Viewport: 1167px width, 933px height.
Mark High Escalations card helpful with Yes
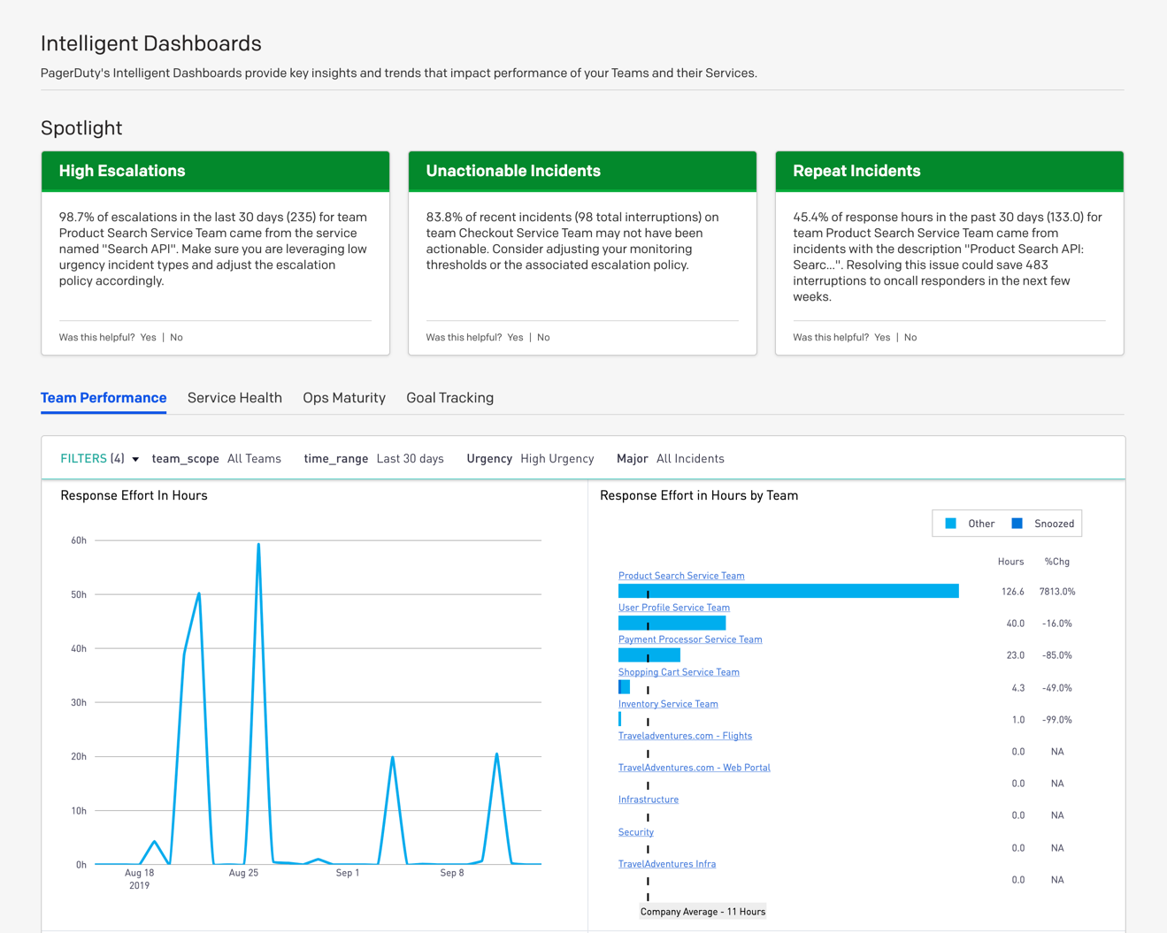coord(148,337)
